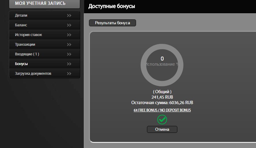Screen dimensions: 256x148
Task: Click the Отмена button
Action: (x=162, y=130)
